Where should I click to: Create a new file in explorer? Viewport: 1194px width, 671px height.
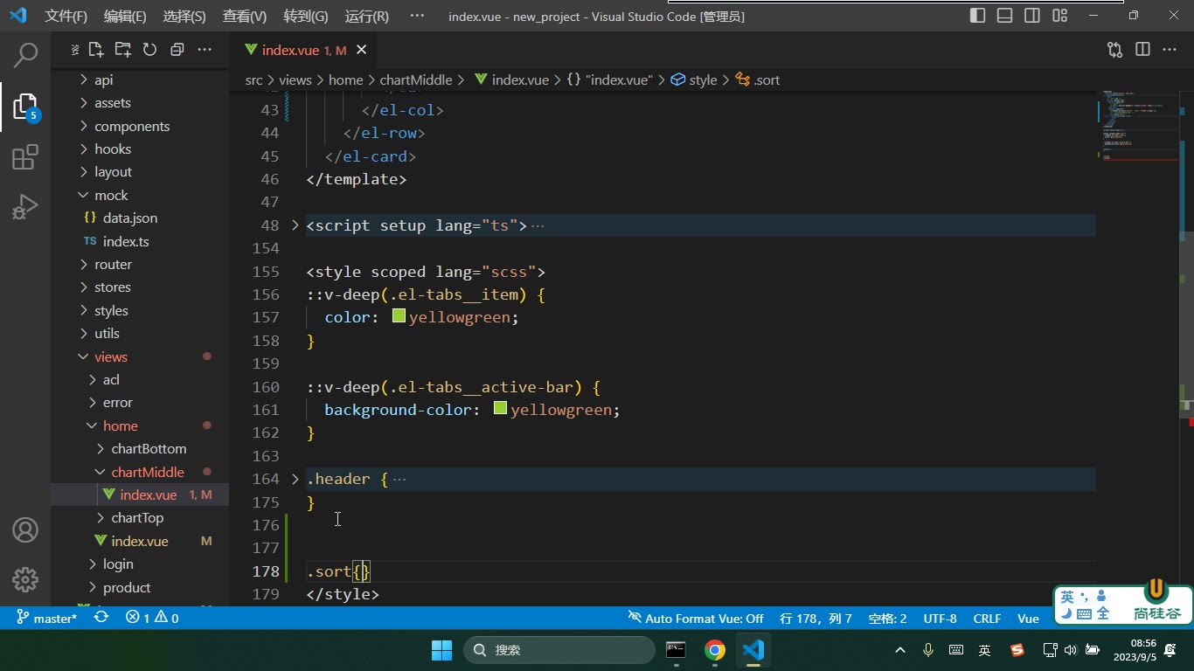point(96,50)
